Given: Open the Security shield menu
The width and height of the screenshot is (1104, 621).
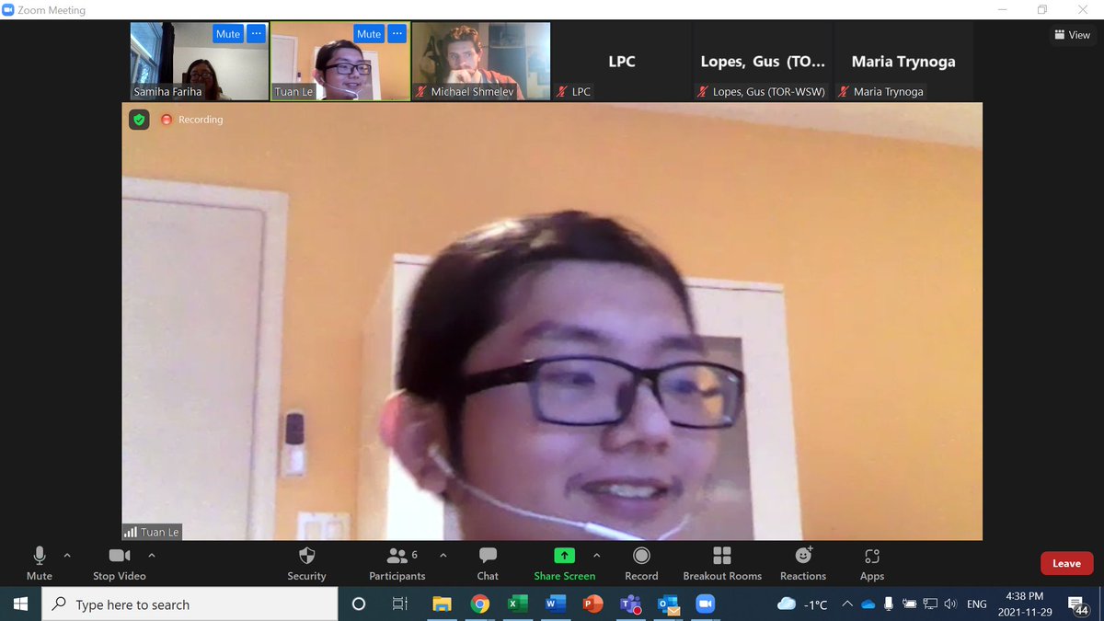Looking at the screenshot, I should (x=306, y=563).
